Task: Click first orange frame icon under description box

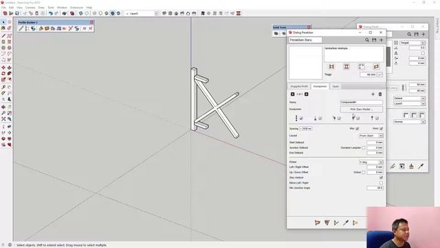Action: [331, 67]
